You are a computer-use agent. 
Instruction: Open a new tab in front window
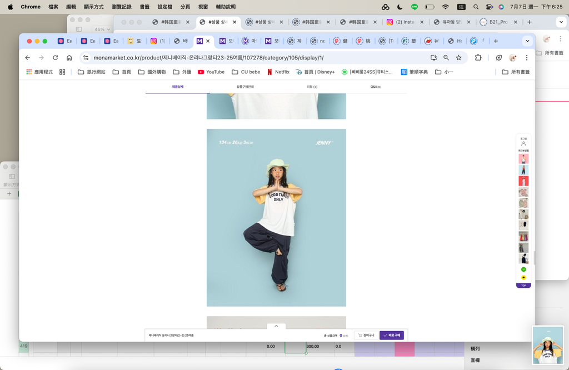point(496,41)
